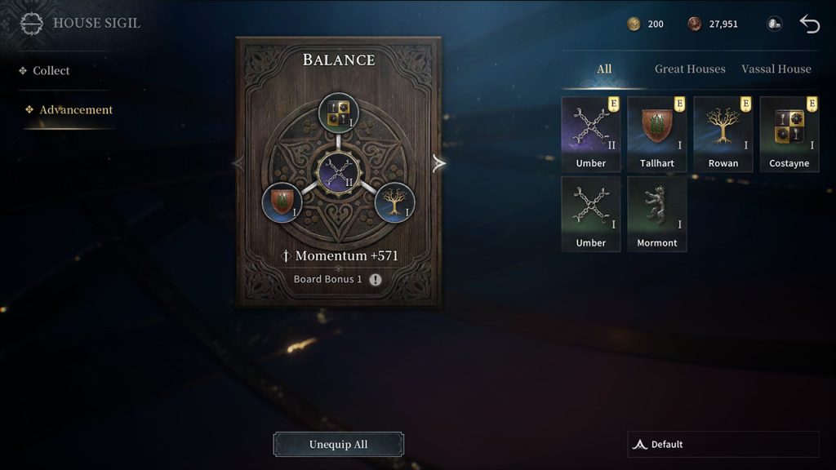Select the center Umber sigil slot on board
Image resolution: width=836 pixels, height=470 pixels.
tap(339, 173)
